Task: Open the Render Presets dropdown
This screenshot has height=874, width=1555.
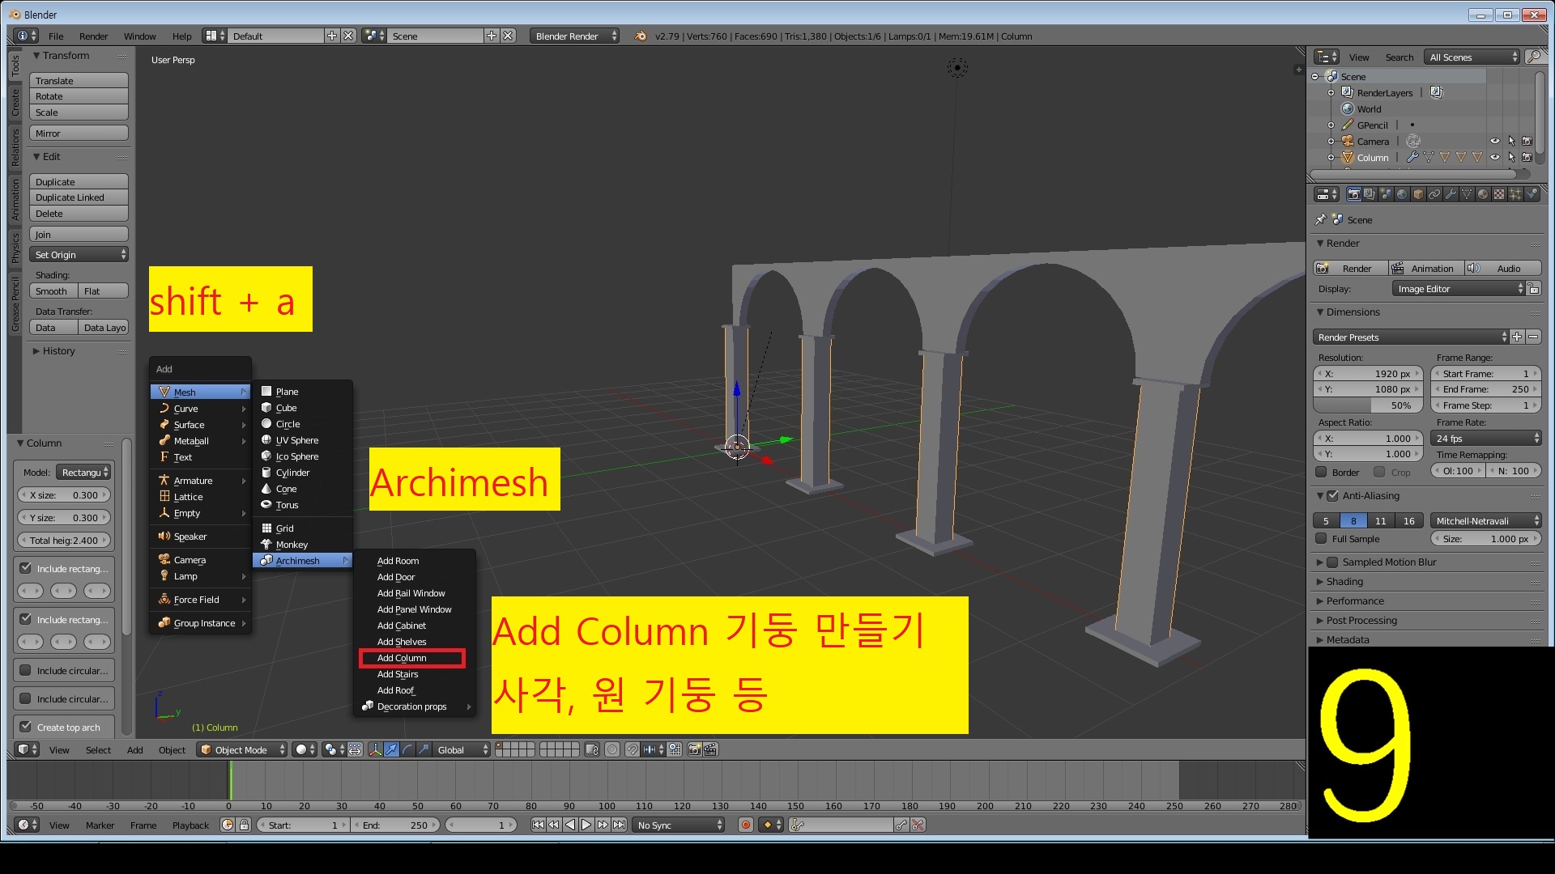Action: pyautogui.click(x=1412, y=337)
